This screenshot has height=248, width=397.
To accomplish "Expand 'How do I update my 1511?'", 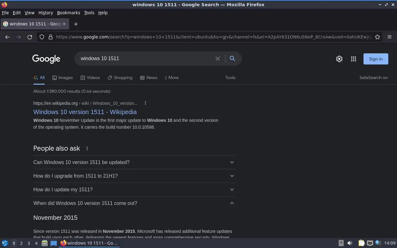I will (134, 189).
